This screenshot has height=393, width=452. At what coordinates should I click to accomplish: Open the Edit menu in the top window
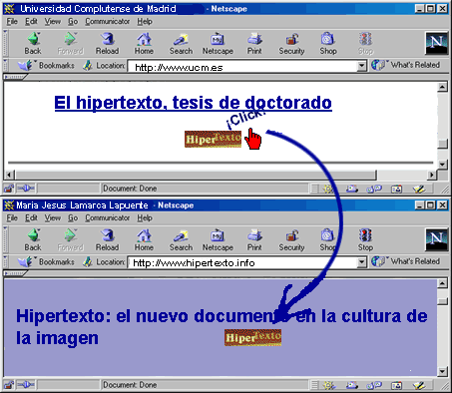click(x=31, y=22)
